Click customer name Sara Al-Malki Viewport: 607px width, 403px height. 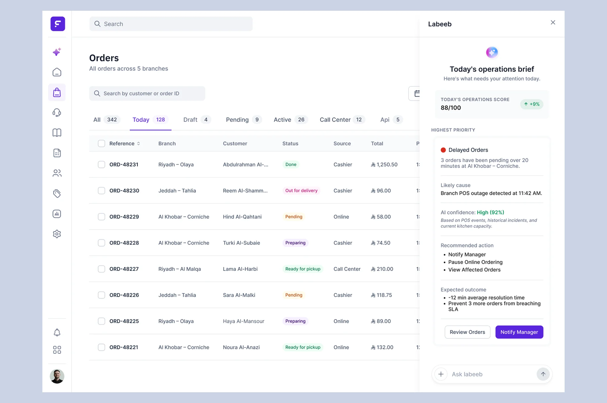point(239,295)
